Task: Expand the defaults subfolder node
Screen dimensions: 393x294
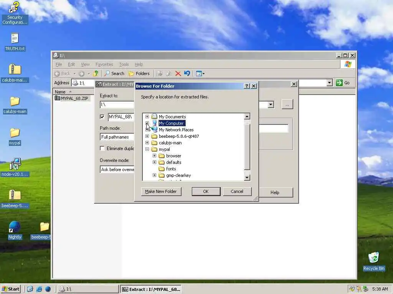Action: (x=154, y=162)
